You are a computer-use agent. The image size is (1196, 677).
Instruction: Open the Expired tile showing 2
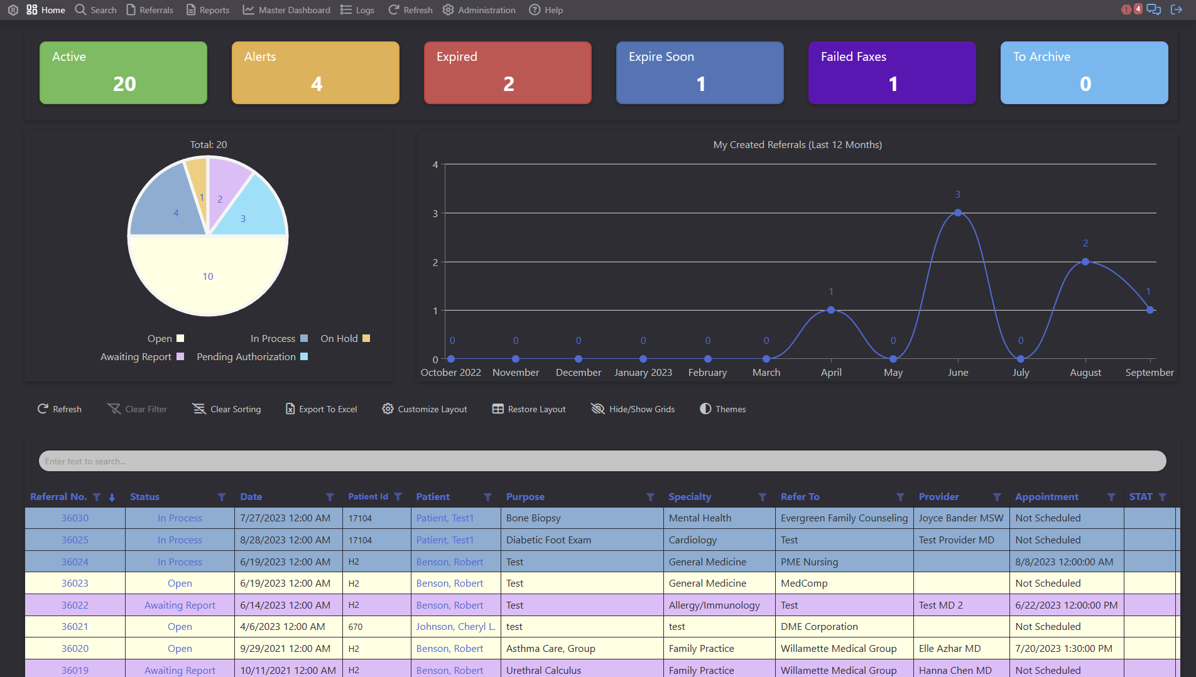point(508,73)
